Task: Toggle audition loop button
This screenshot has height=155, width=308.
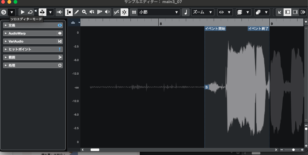Action: [30, 12]
